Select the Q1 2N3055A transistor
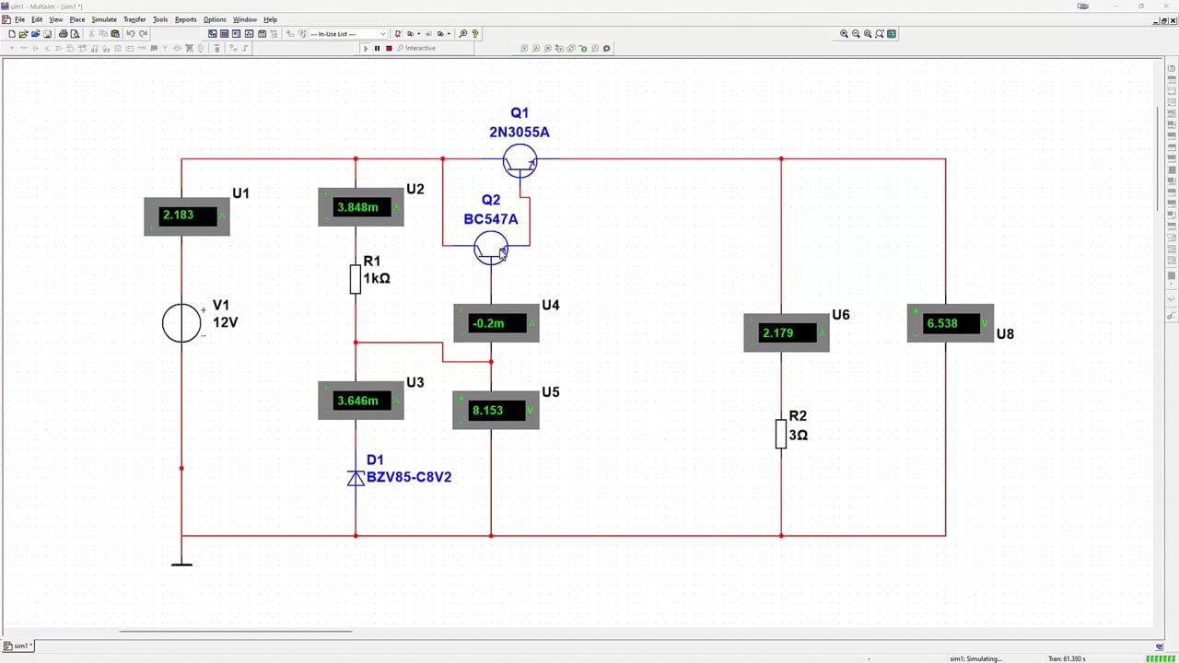Screen dimensions: 1179x663 [520, 161]
